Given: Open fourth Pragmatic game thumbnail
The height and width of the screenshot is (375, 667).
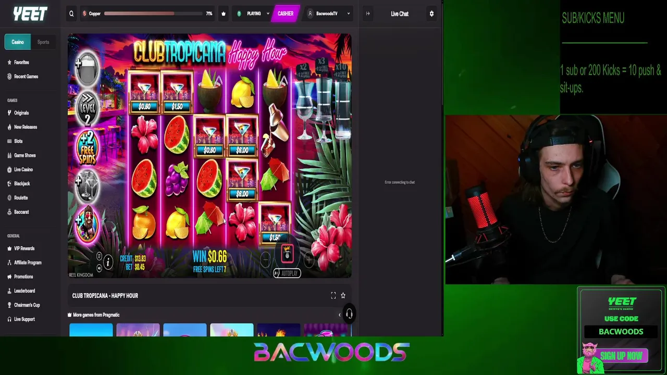Looking at the screenshot, I should [232, 330].
